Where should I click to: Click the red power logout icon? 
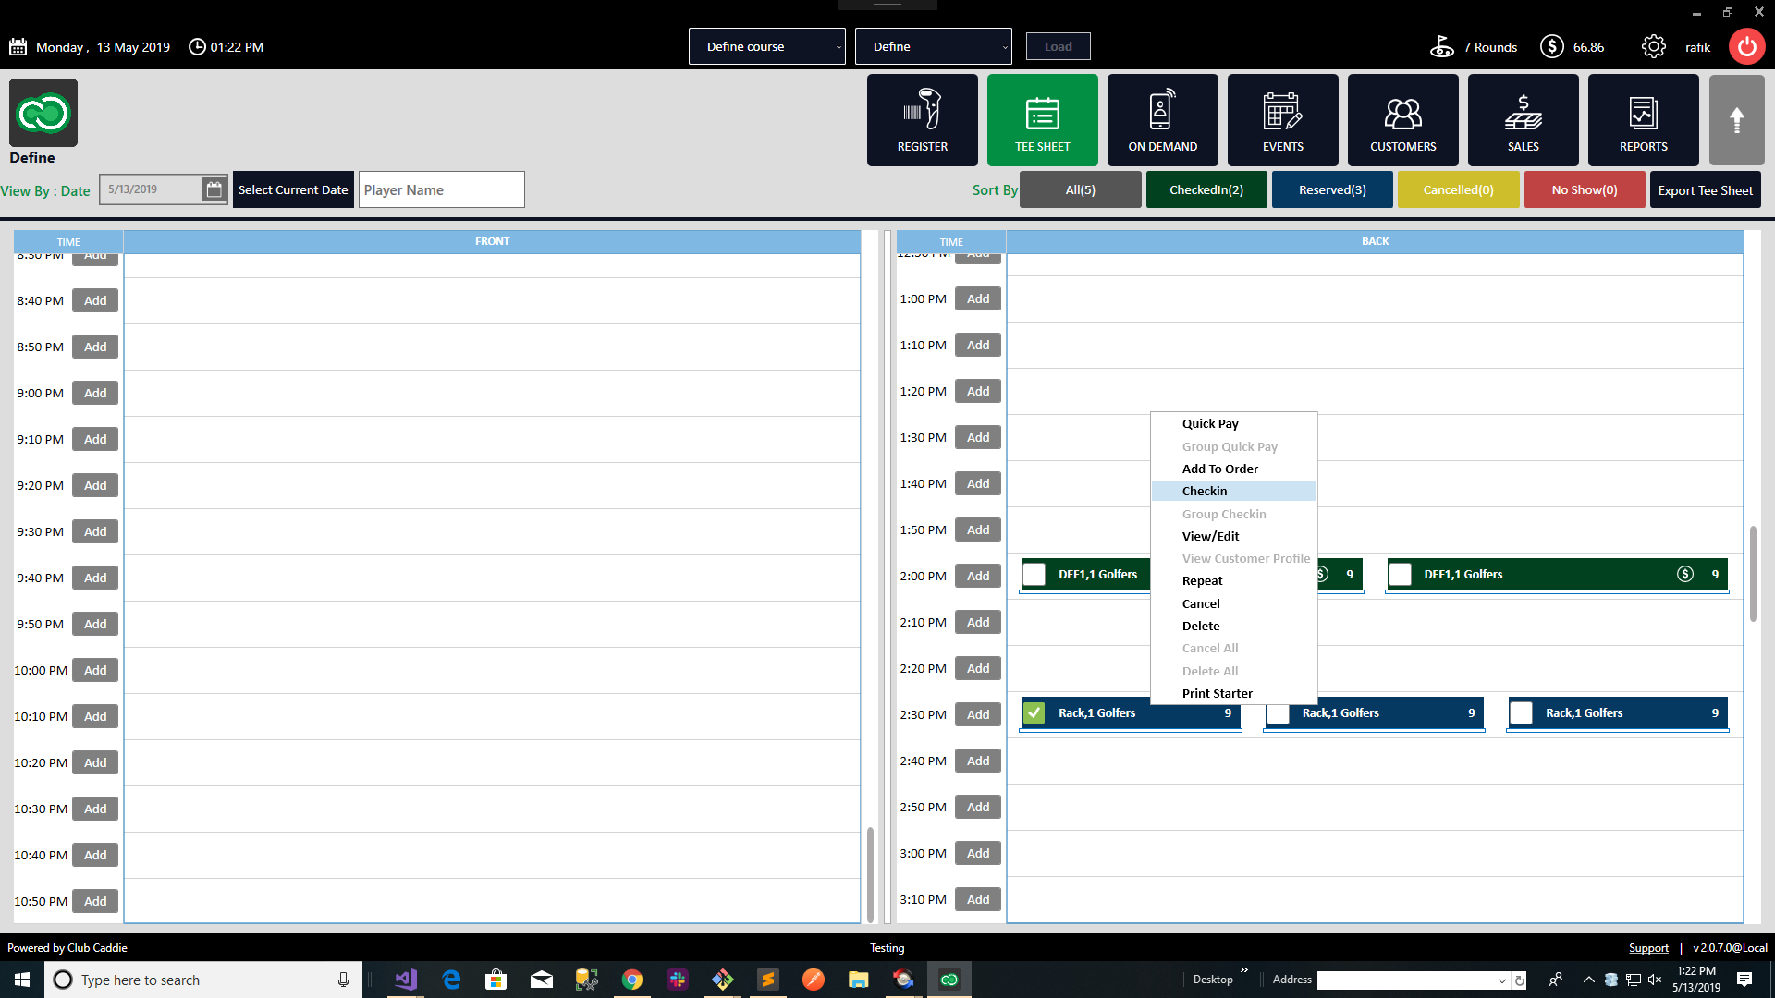tap(1746, 47)
